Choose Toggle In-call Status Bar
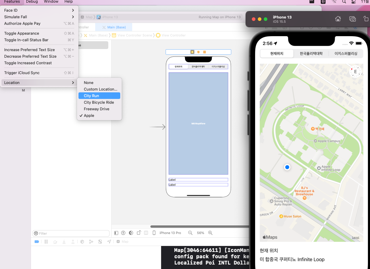Image resolution: width=370 pixels, height=269 pixels. coord(39,40)
